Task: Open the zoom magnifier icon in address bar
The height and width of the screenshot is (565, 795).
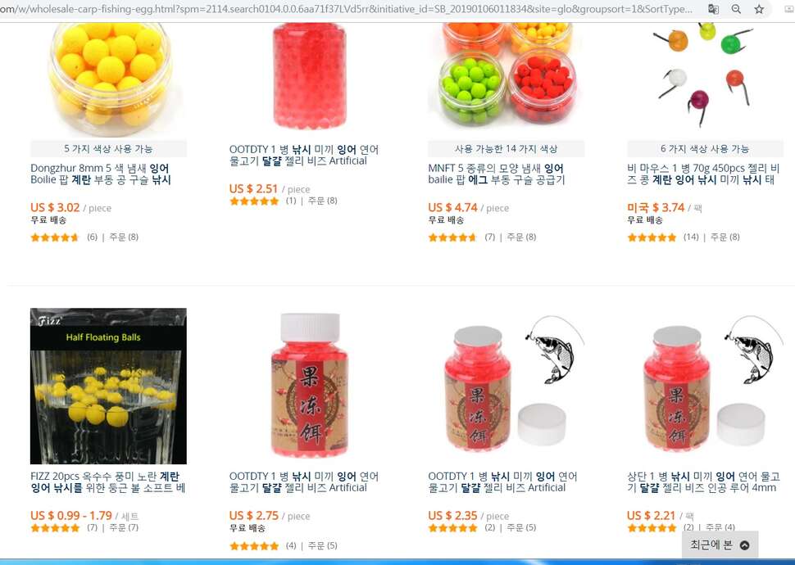Action: coord(736,9)
